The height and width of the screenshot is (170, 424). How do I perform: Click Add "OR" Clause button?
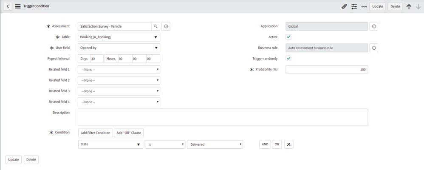click(x=129, y=133)
